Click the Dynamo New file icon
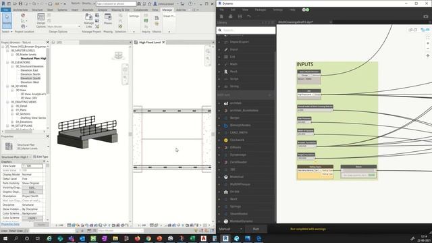Image resolution: width=432 pixels, height=243 pixels. click(221, 16)
